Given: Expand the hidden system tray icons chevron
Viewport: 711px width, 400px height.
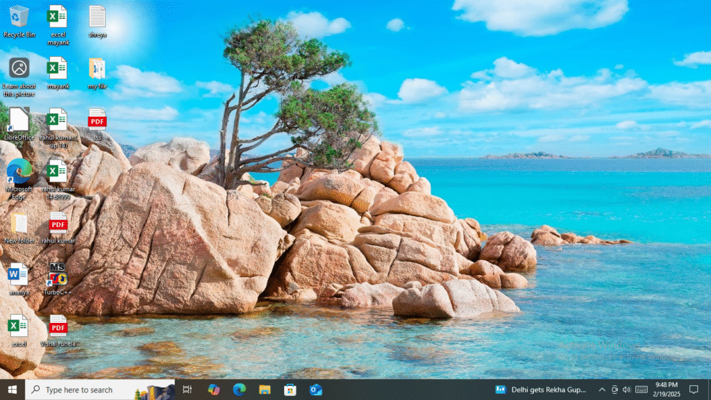Looking at the screenshot, I should [x=602, y=390].
